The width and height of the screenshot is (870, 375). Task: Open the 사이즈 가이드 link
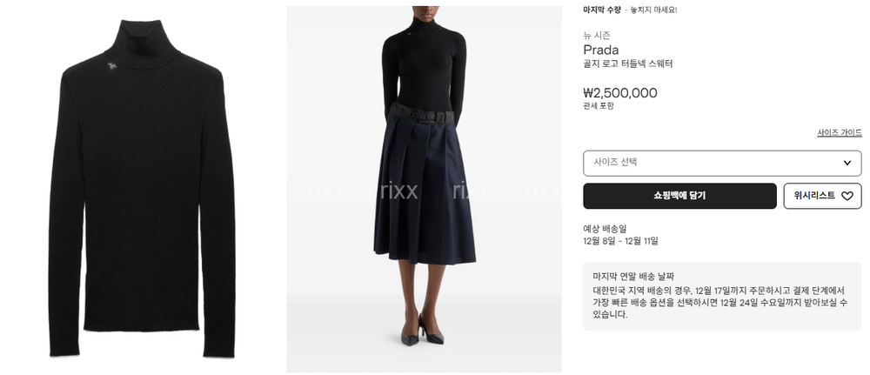[839, 132]
